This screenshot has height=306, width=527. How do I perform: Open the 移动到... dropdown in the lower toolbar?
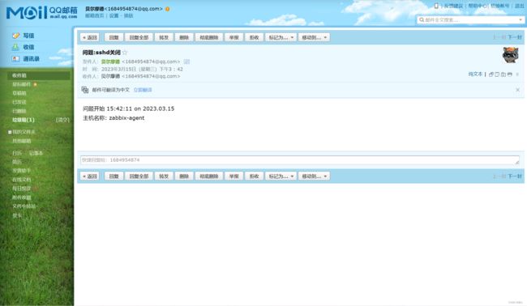coord(314,176)
